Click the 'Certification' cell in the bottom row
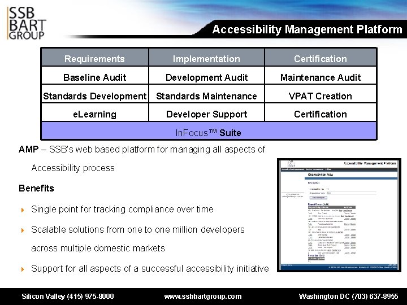The width and height of the screenshot is (407, 305). point(321,112)
